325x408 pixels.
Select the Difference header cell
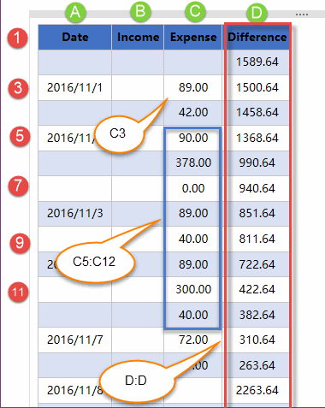click(257, 38)
